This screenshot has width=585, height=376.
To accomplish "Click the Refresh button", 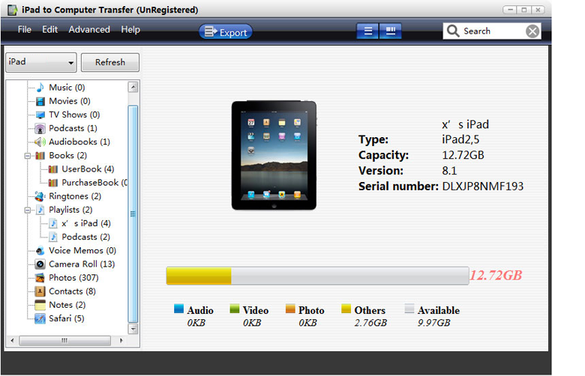I will click(110, 62).
